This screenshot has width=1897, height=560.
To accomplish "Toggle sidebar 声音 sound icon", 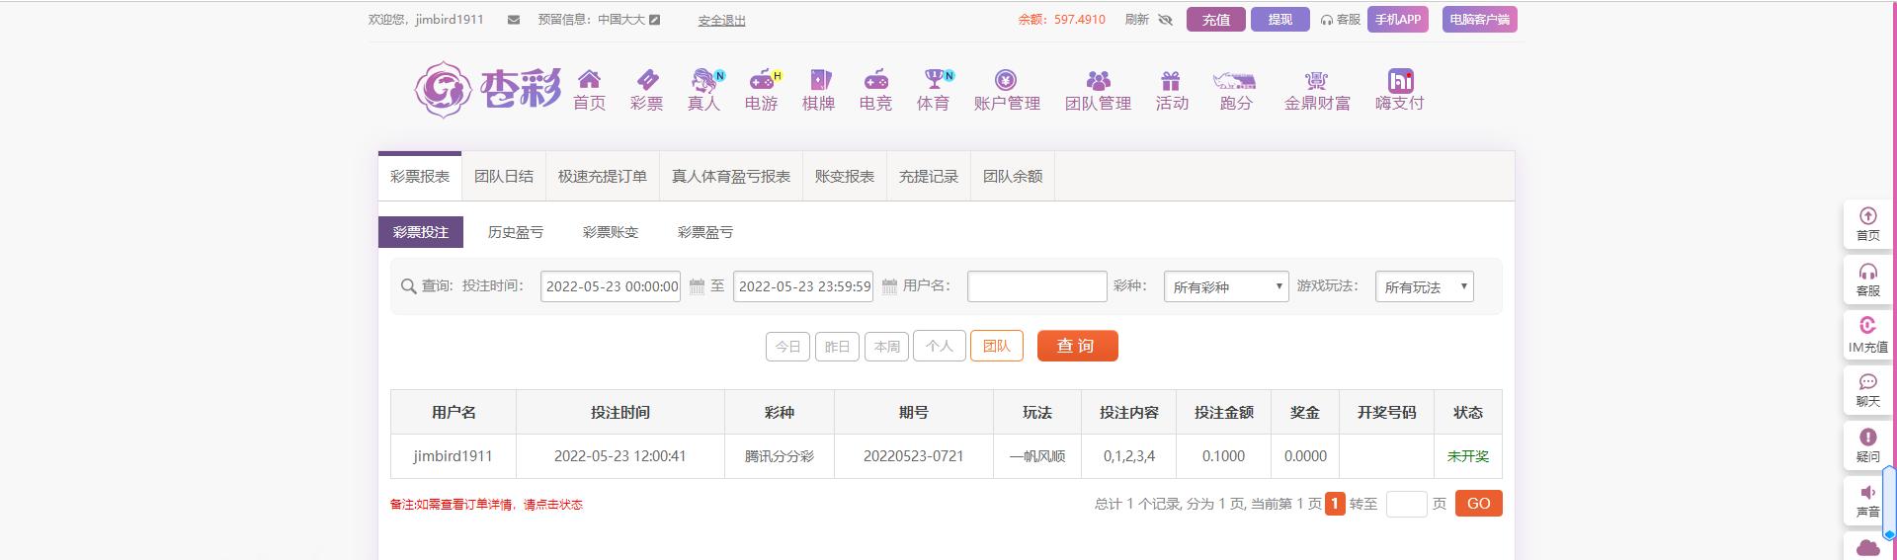I will coord(1867,492).
